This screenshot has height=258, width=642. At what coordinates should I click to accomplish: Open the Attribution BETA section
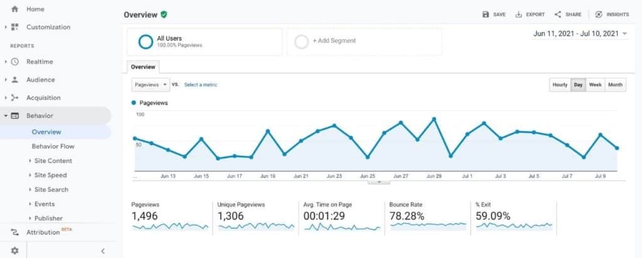tap(49, 232)
